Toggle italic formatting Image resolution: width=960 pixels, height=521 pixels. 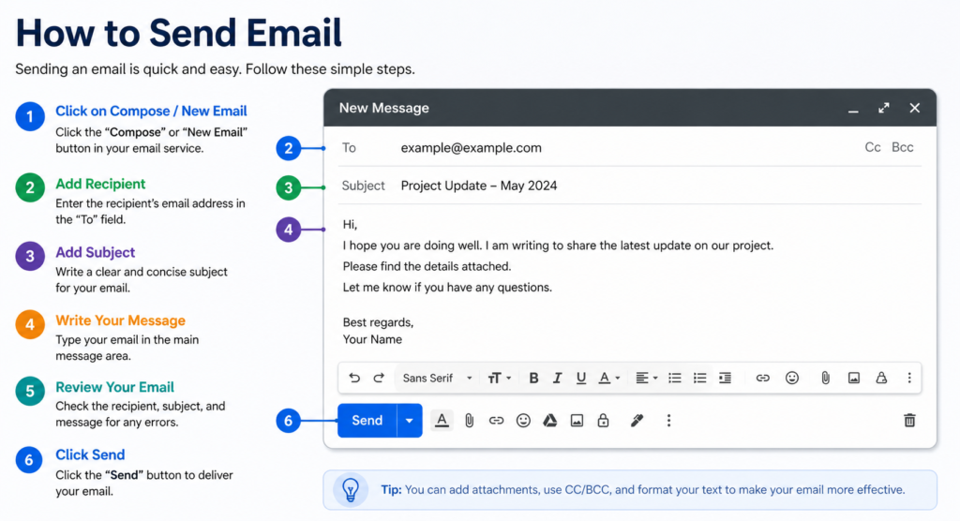[557, 378]
